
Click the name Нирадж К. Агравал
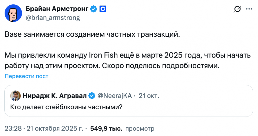click(x=54, y=96)
